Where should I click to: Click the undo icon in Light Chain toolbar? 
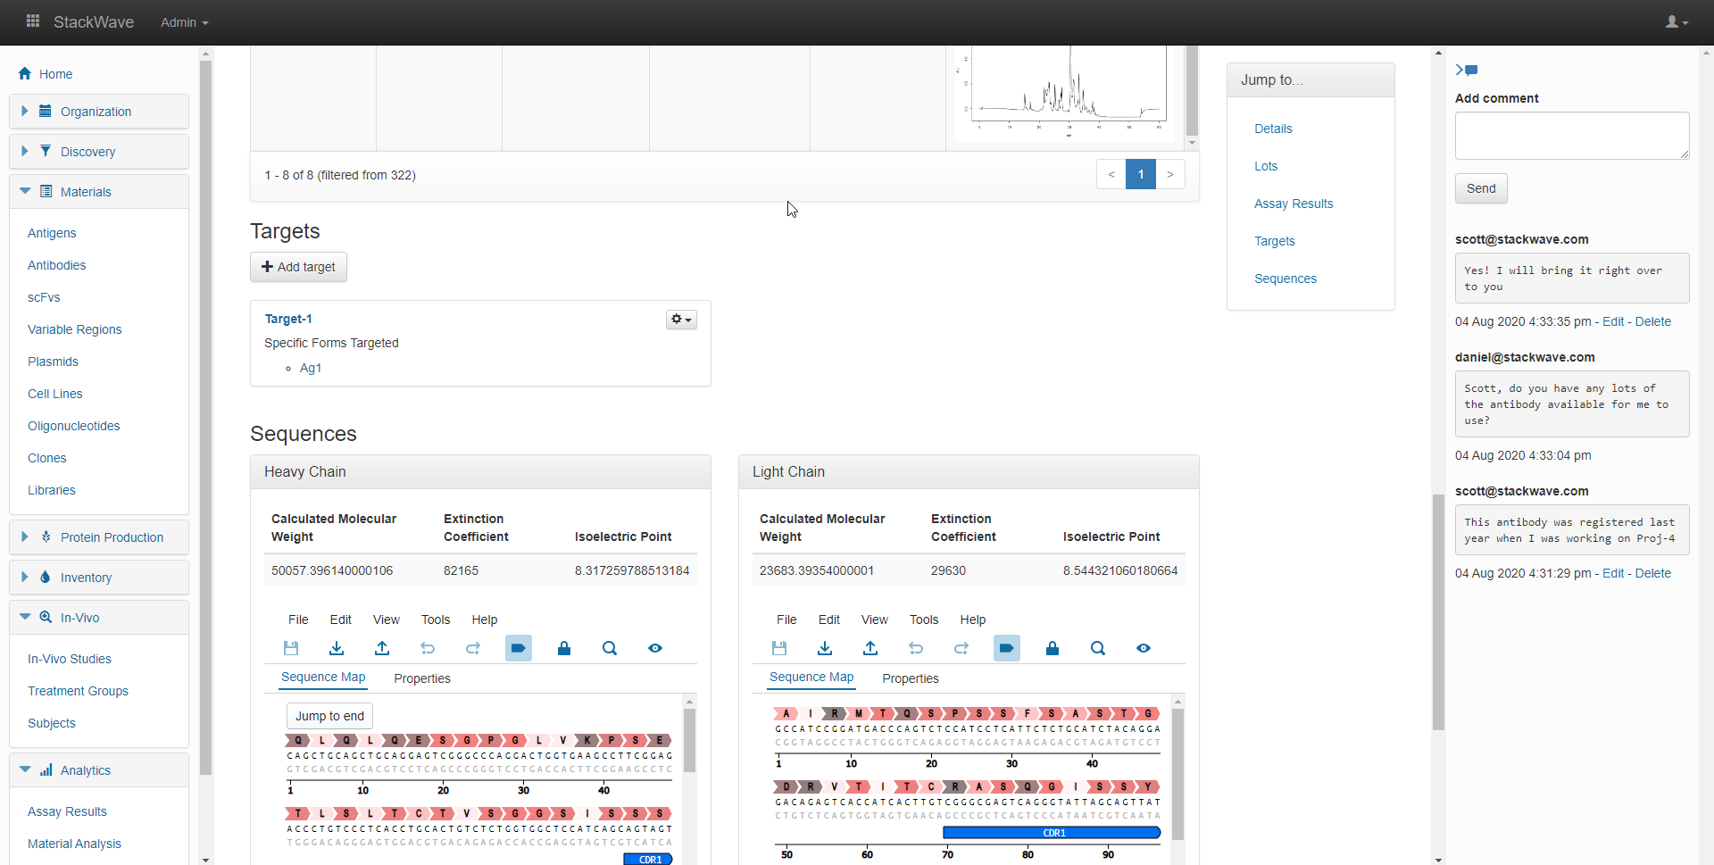coord(916,648)
